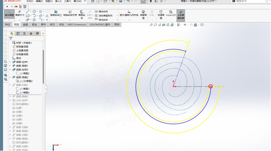Screen dimensions: 271x151
Task: Select the Trim Entities (剪裁实体) tool
Action: click(x=56, y=13)
